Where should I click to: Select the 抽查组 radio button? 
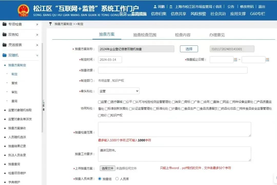pos(100,179)
